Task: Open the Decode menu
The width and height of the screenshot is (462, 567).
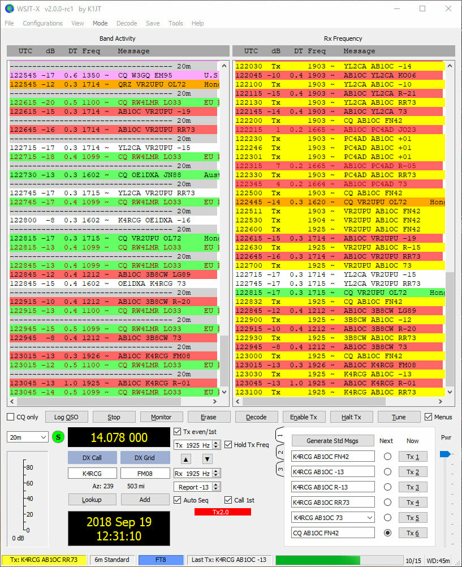Action: [x=127, y=23]
